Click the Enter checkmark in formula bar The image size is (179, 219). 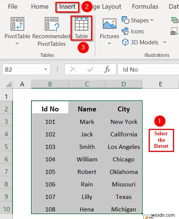tap(90, 69)
